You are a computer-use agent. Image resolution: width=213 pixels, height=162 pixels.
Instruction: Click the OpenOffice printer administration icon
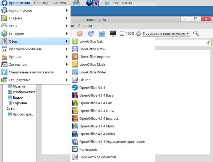(75, 142)
